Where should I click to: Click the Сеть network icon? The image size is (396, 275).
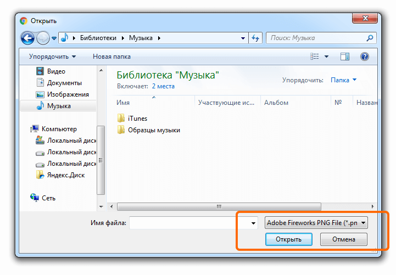(35, 198)
